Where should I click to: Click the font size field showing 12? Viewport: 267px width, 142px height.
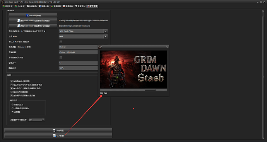(78, 63)
